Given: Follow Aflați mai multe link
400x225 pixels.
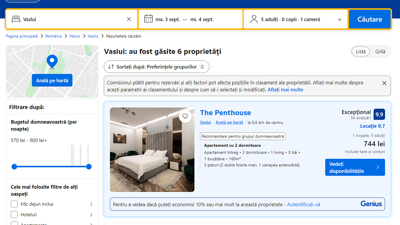Looking at the screenshot, I should pos(285,90).
